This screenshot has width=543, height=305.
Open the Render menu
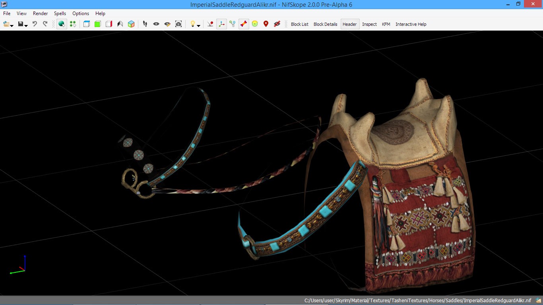pos(40,14)
